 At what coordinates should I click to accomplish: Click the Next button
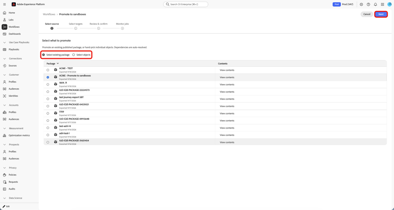(381, 14)
